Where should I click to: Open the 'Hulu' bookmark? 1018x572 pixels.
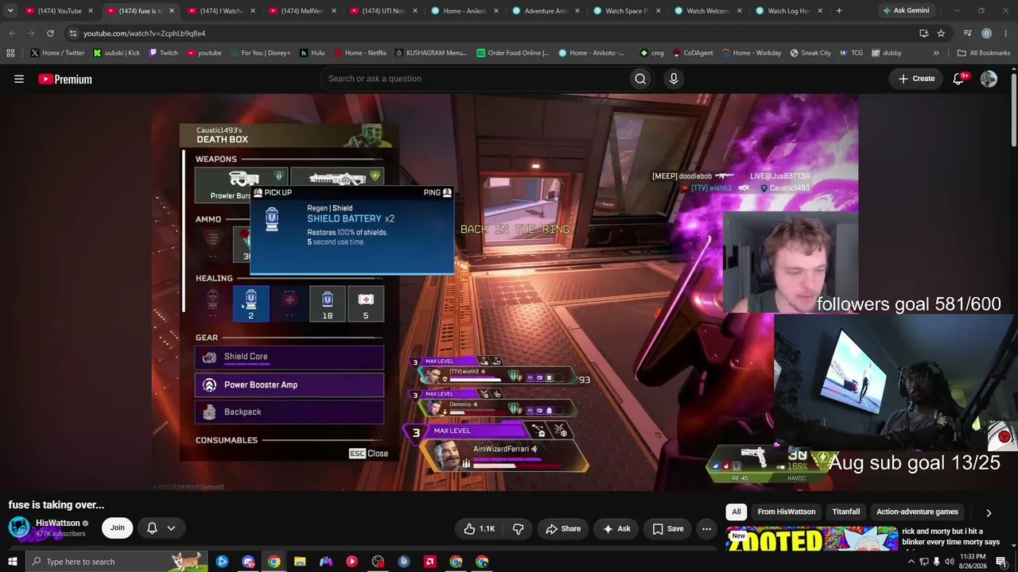[312, 53]
